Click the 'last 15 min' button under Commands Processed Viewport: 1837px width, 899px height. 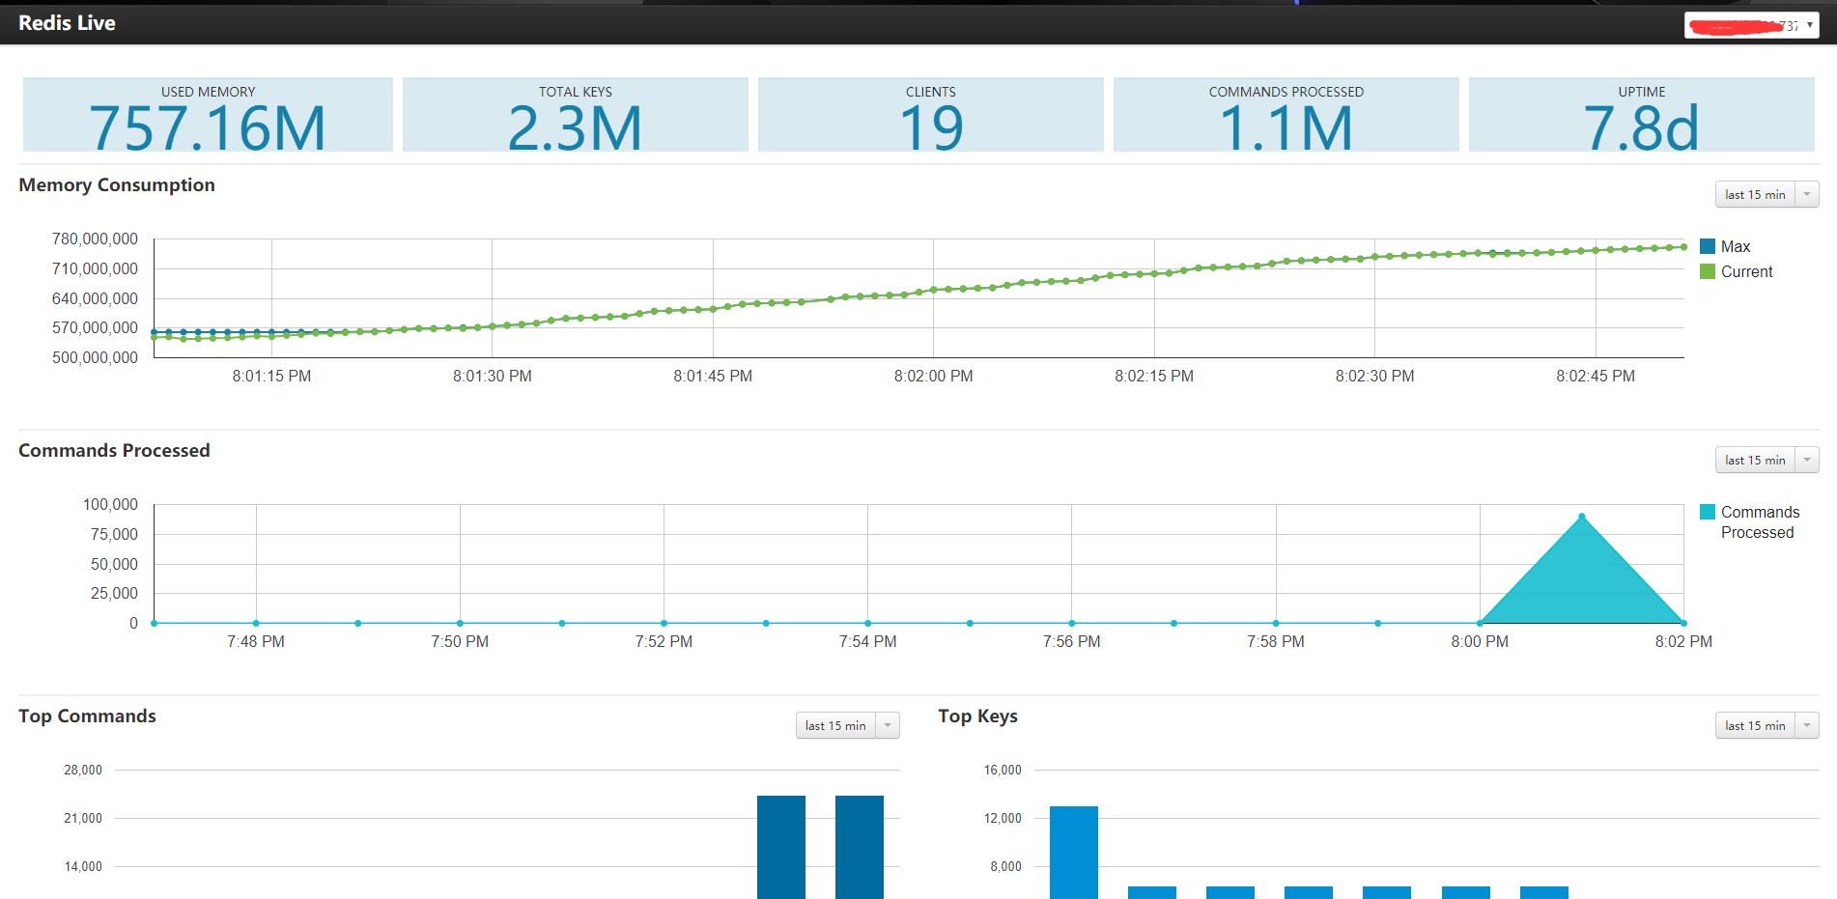[x=1755, y=460]
